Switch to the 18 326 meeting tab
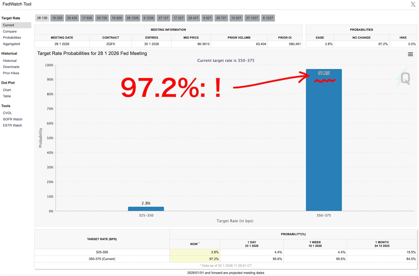The height and width of the screenshot is (276, 419). [x=57, y=18]
